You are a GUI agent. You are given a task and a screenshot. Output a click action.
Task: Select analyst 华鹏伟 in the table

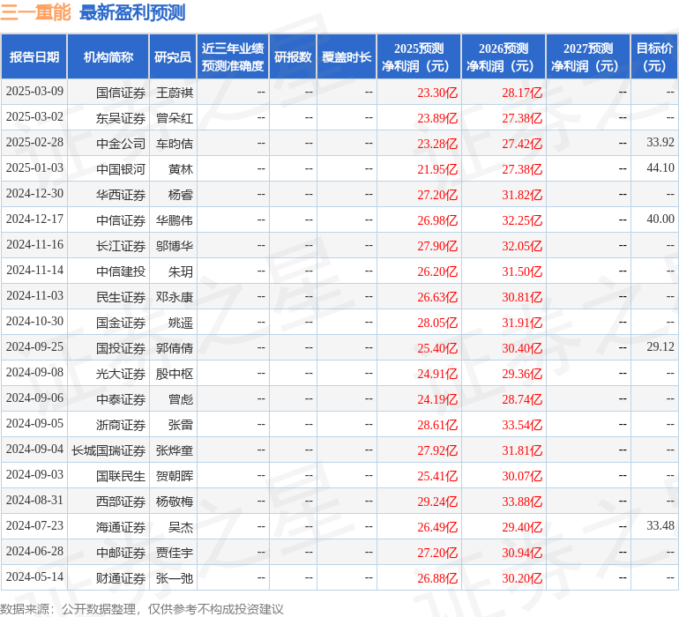click(175, 219)
